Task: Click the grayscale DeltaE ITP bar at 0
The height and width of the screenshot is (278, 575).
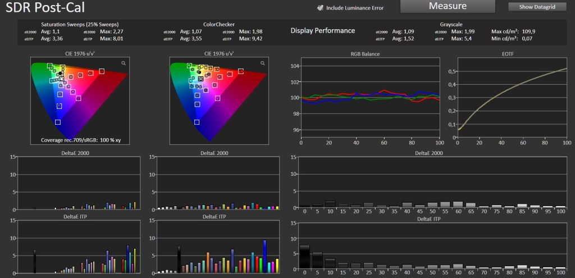Action: click(305, 257)
